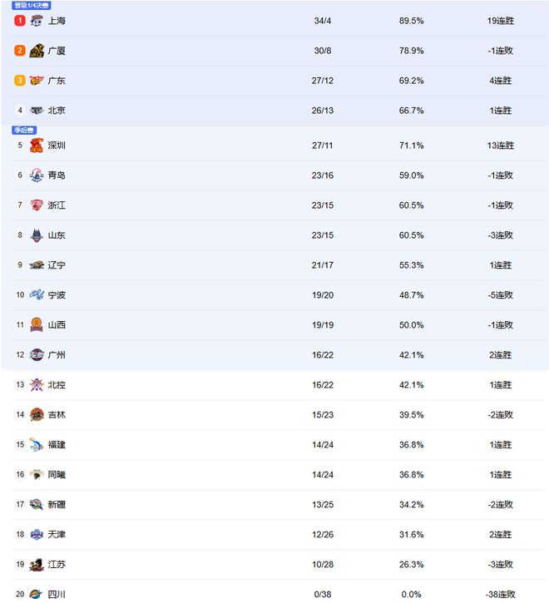Click the 青岛 team logo icon
The height and width of the screenshot is (603, 549).
(x=36, y=175)
